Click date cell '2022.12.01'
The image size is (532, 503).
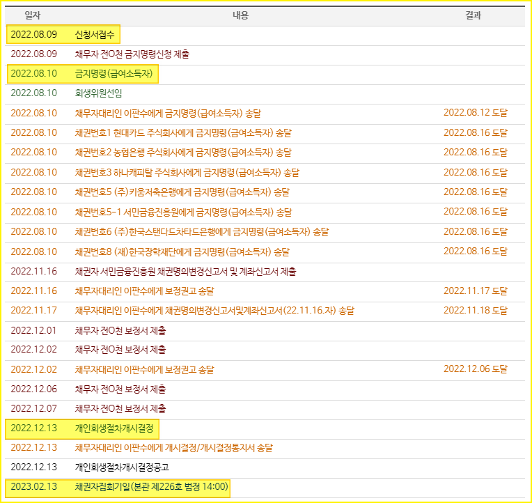tap(33, 331)
